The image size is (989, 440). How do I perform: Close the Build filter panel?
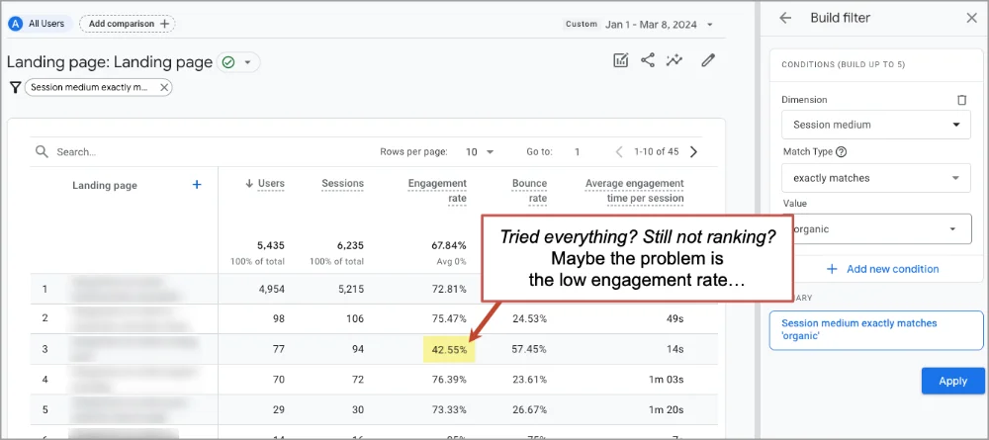971,18
